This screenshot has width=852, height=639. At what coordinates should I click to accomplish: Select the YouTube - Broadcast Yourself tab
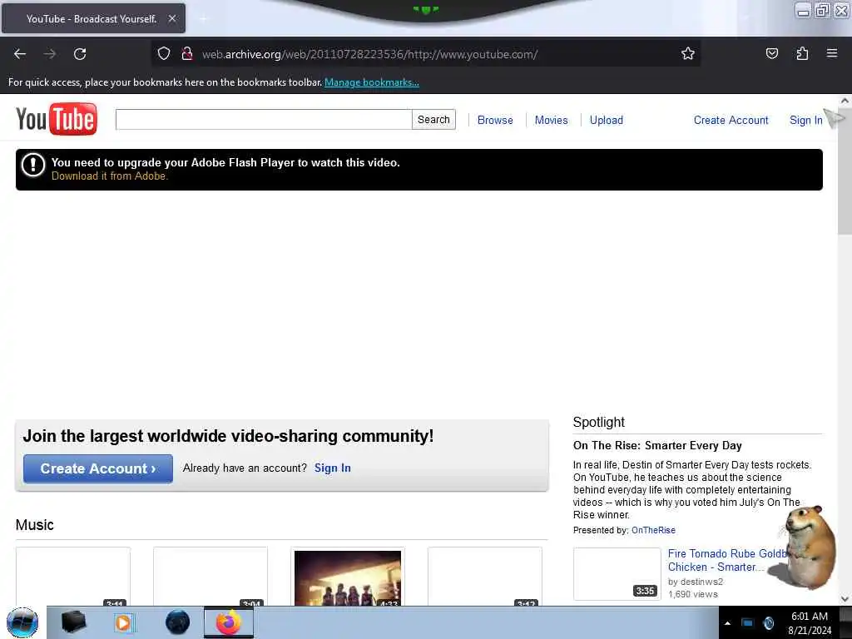coord(93,18)
